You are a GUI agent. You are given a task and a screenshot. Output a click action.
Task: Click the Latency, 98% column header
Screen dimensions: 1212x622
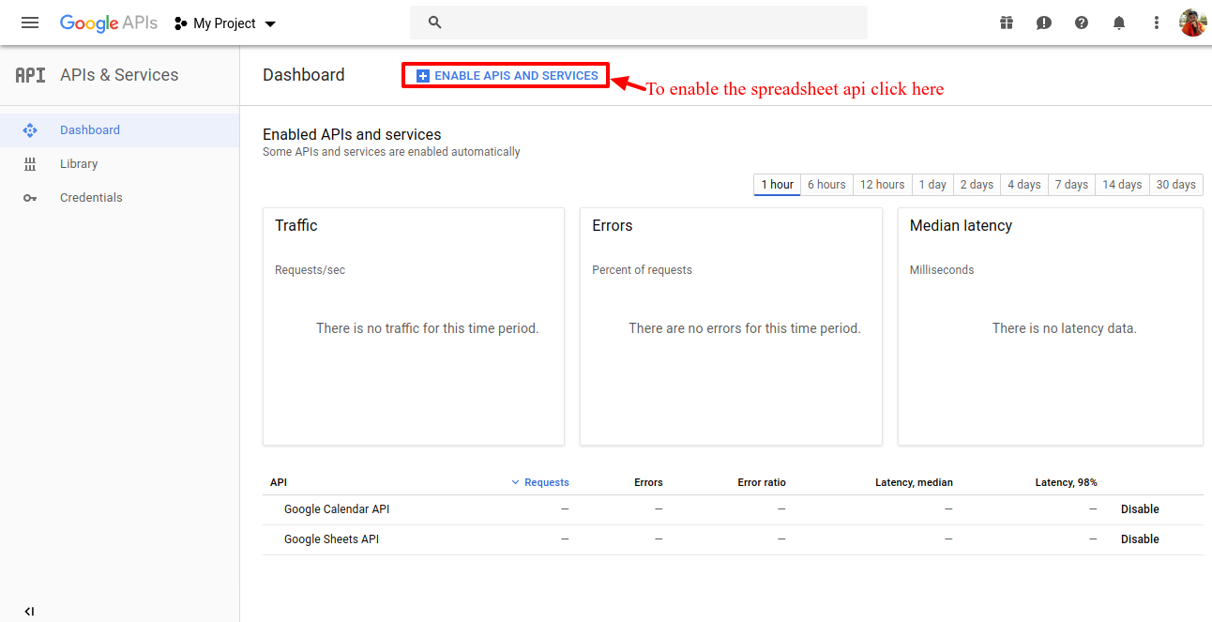click(1066, 482)
